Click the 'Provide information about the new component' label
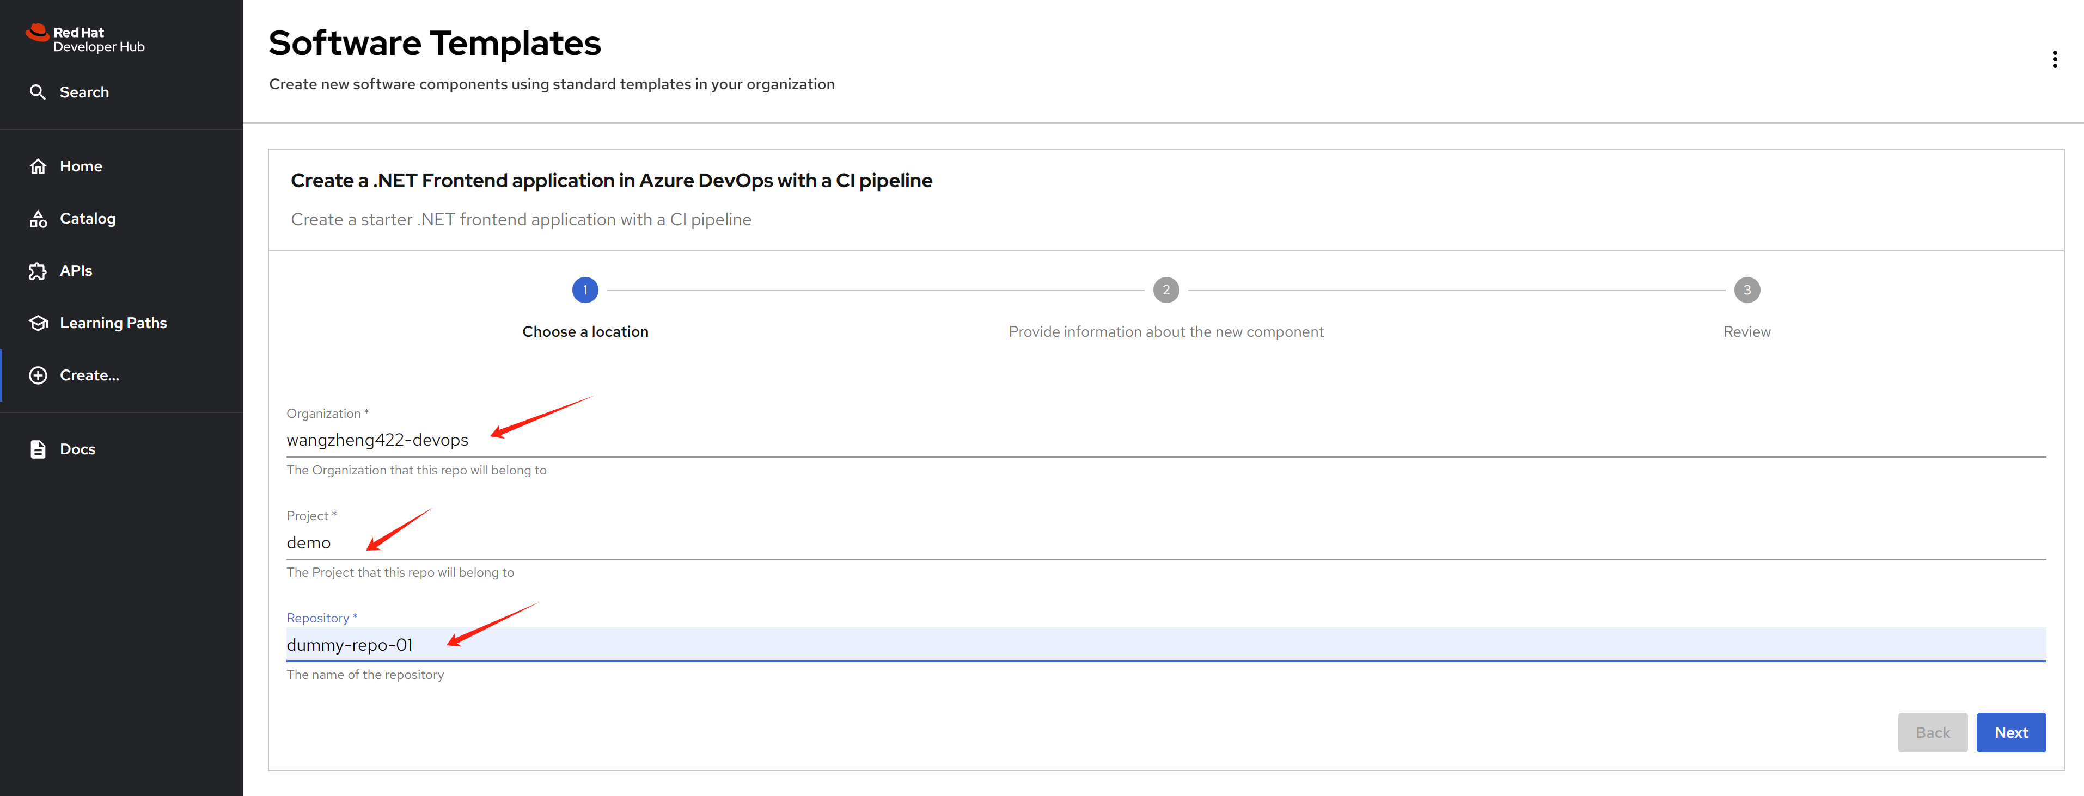Viewport: 2084px width, 796px height. 1166,332
